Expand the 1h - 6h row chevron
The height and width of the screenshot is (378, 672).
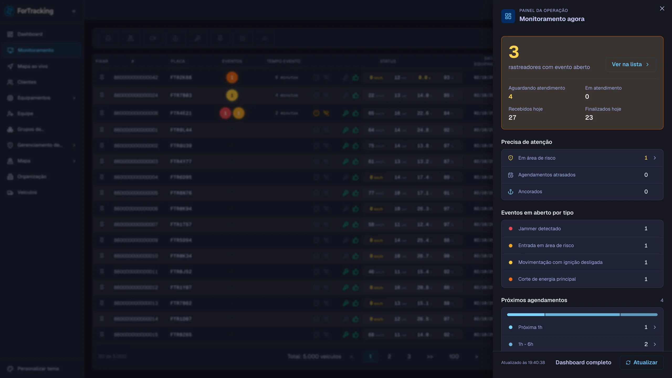[655, 344]
